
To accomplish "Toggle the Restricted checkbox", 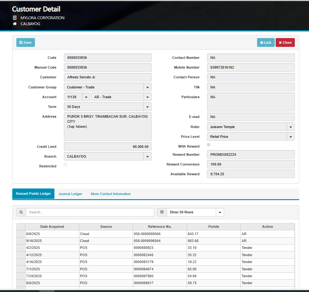I will coord(65,165).
